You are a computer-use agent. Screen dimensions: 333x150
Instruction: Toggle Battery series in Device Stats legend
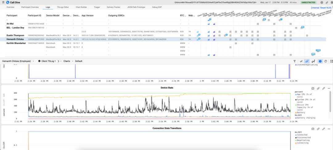click(x=299, y=113)
